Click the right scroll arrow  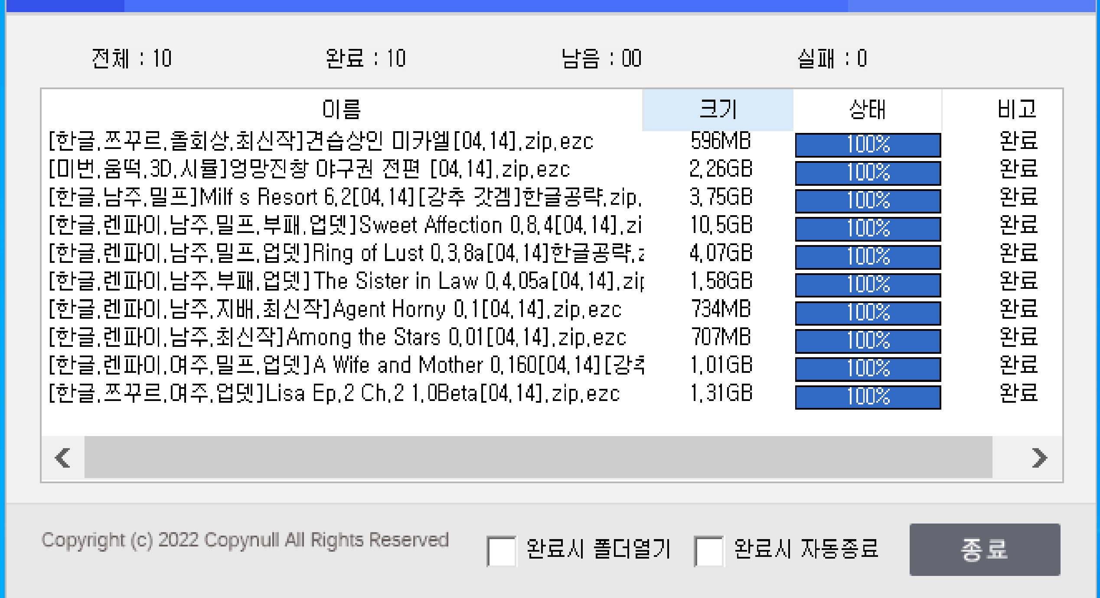(1039, 458)
